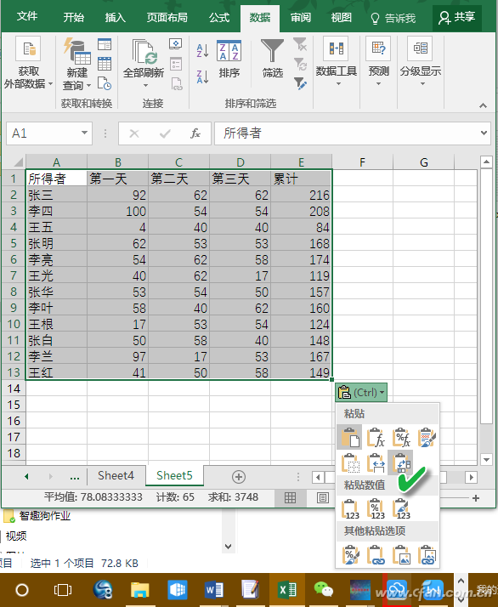The image size is (498, 607).
Task: Choose Paste as Picture option
Action: (x=401, y=555)
